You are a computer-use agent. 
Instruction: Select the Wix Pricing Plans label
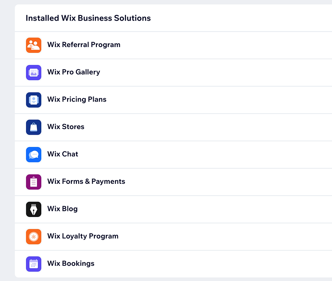click(x=77, y=99)
